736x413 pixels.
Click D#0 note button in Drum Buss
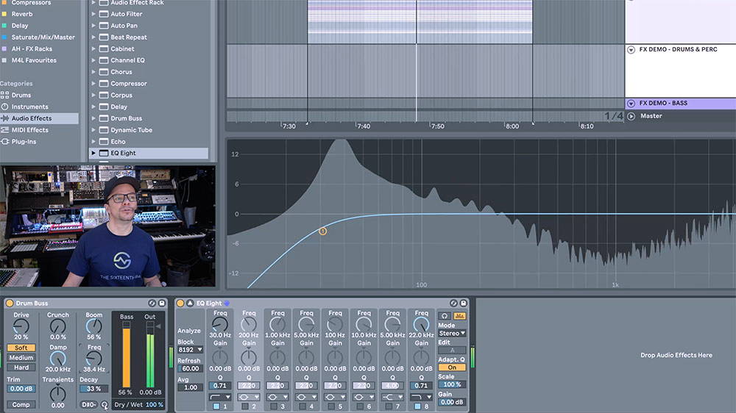[89, 405]
